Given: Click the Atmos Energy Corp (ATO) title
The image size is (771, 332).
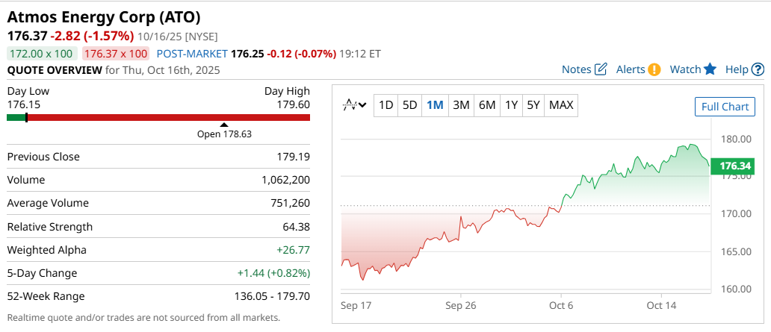Looking at the screenshot, I should tap(104, 16).
